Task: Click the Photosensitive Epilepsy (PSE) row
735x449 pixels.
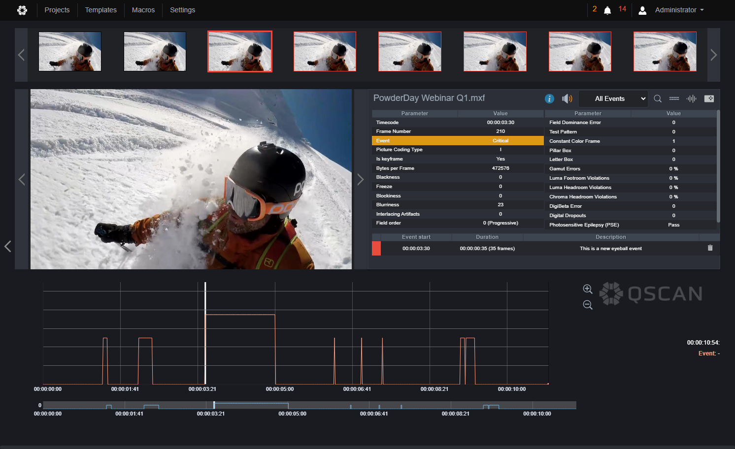Action: 631,225
